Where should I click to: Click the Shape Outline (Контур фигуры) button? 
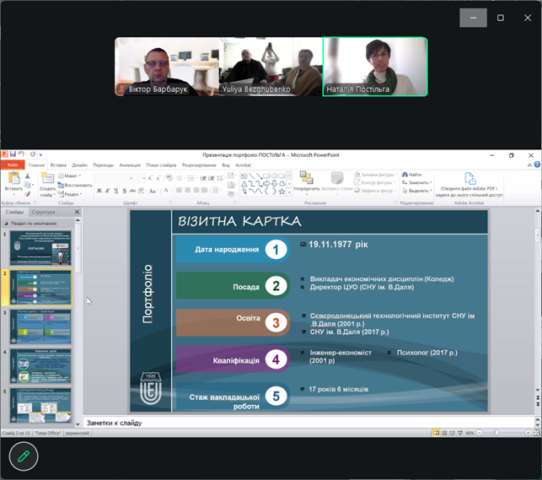tap(374, 182)
